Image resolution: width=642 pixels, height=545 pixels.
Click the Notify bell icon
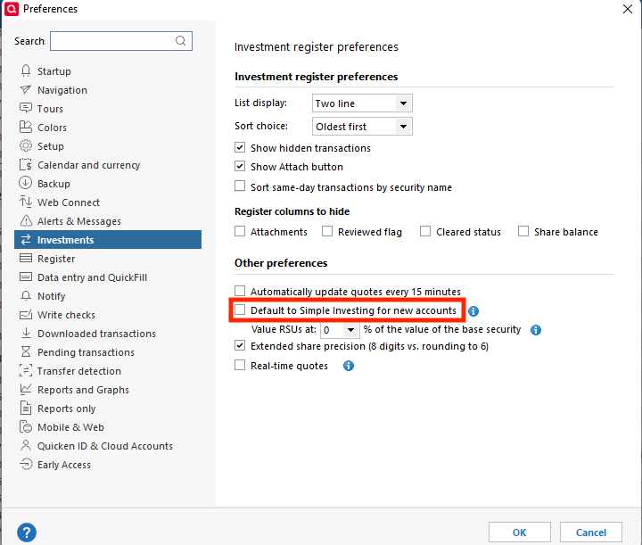26,295
